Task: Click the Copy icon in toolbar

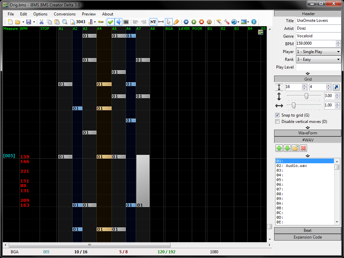Action: pyautogui.click(x=49, y=22)
